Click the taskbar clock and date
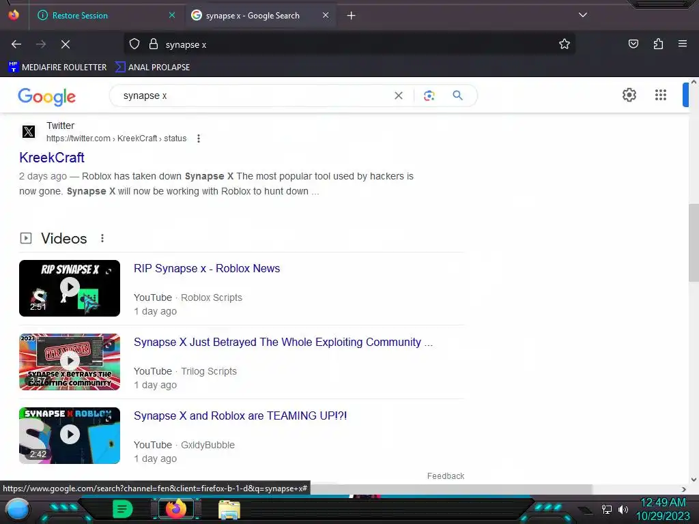This screenshot has width=699, height=524. click(x=663, y=509)
